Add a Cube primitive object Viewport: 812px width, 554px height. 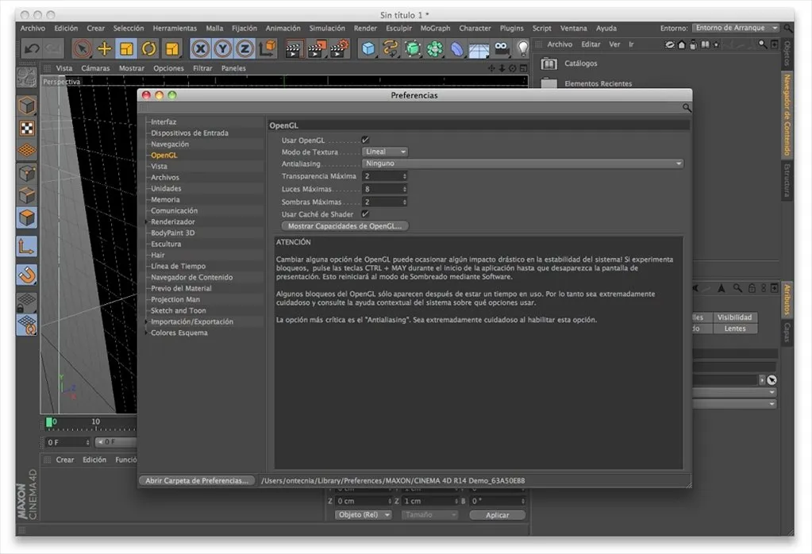pos(368,48)
